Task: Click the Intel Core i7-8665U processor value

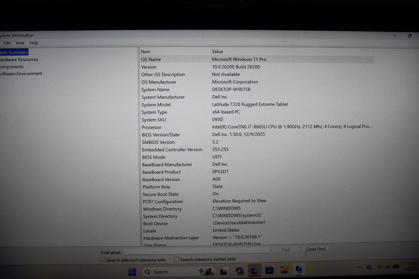Action: point(292,127)
